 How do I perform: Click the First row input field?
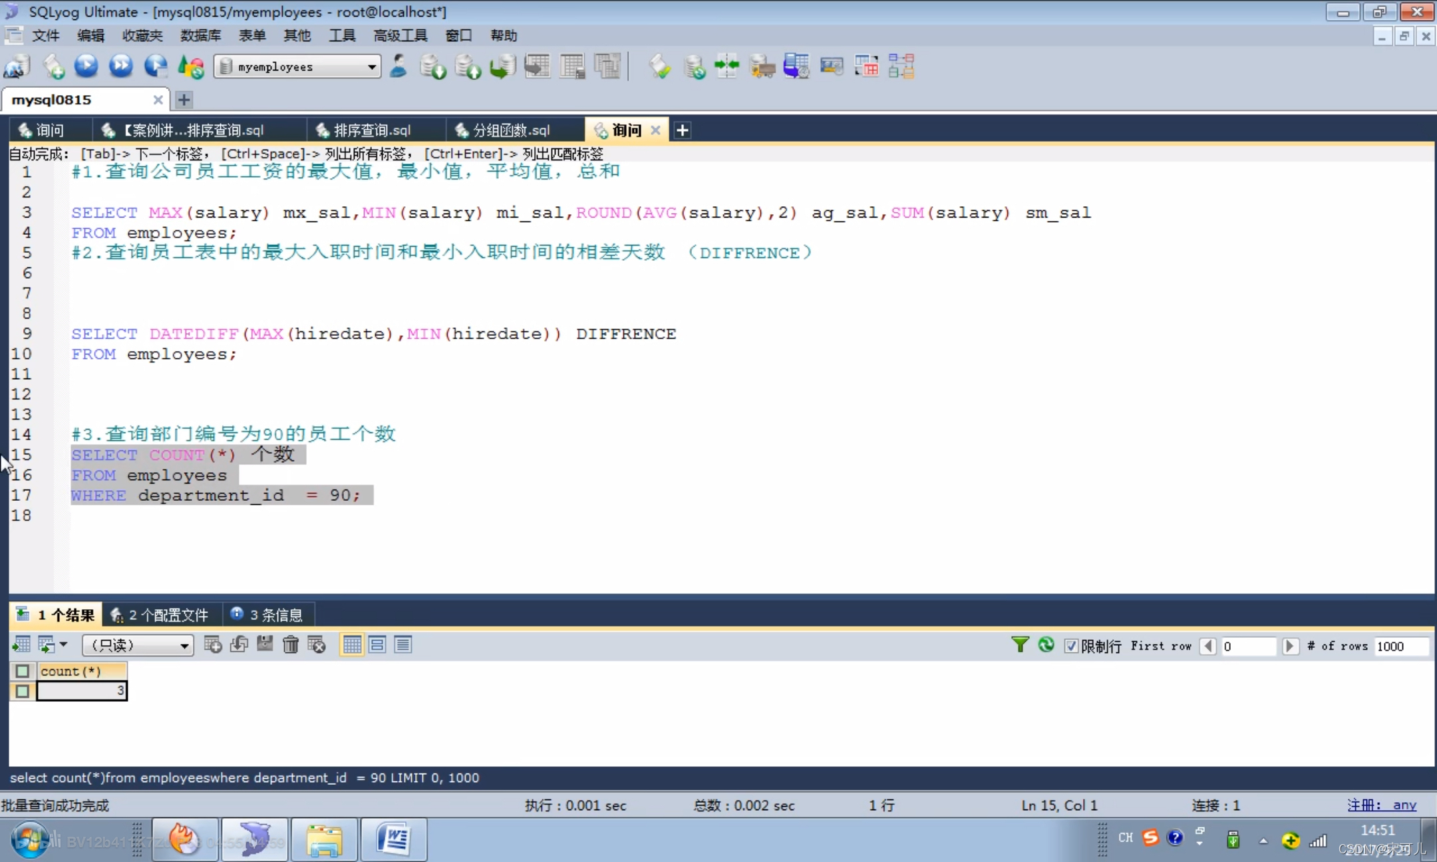point(1248,646)
